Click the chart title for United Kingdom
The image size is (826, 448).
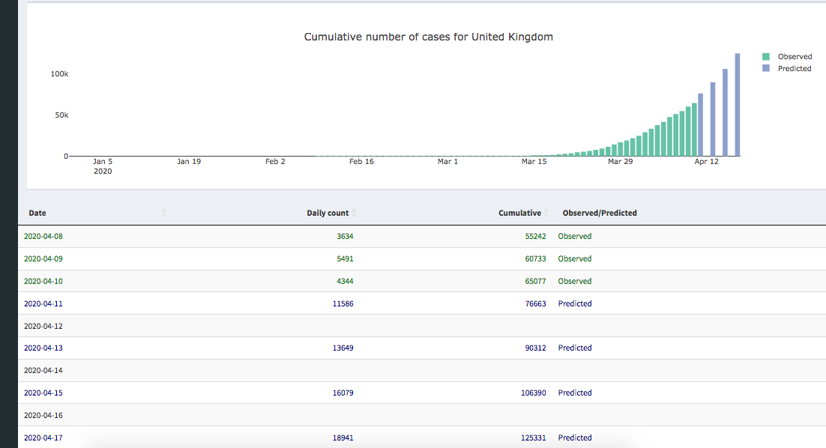point(428,37)
